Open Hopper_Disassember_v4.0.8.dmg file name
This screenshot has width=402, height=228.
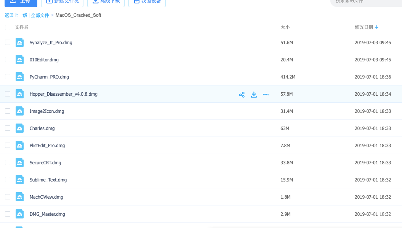63,94
